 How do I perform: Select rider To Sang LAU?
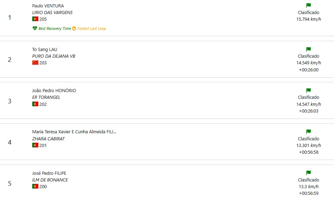45,50
